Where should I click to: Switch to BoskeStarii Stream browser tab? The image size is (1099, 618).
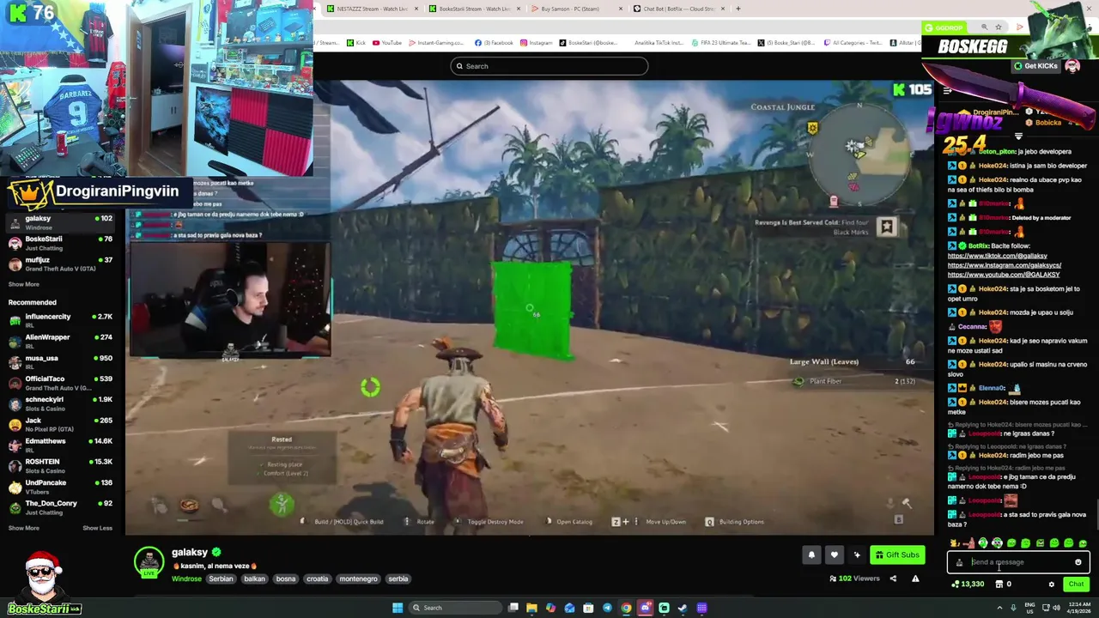click(474, 9)
